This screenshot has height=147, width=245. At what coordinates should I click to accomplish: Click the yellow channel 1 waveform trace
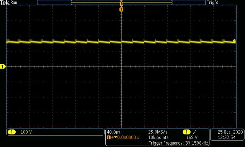click(121, 42)
